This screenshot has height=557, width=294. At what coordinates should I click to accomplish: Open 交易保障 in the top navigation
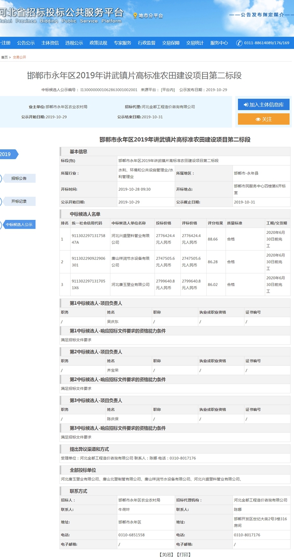[171, 43]
